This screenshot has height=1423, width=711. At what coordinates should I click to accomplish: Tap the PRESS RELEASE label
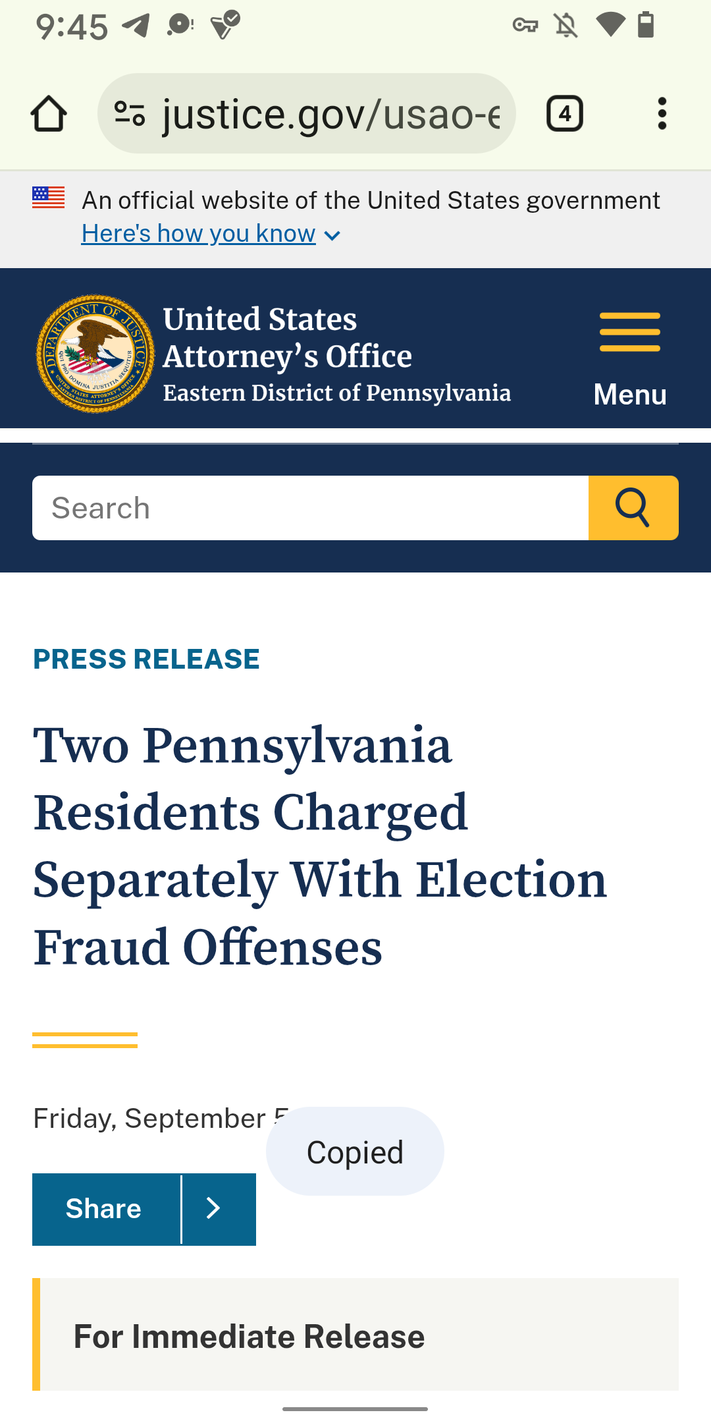click(x=146, y=659)
